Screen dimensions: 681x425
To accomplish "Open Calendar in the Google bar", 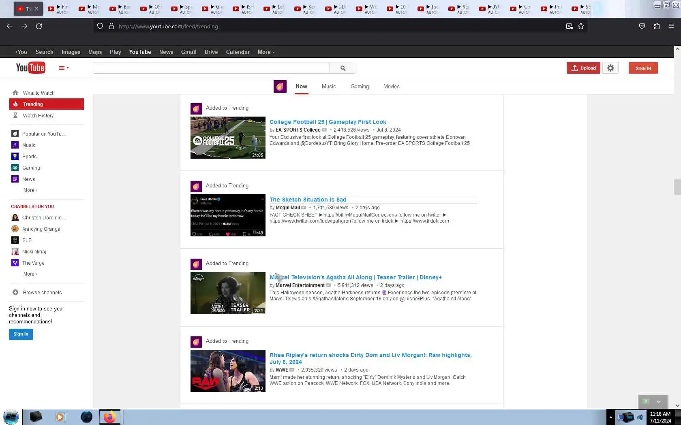I will 238,52.
